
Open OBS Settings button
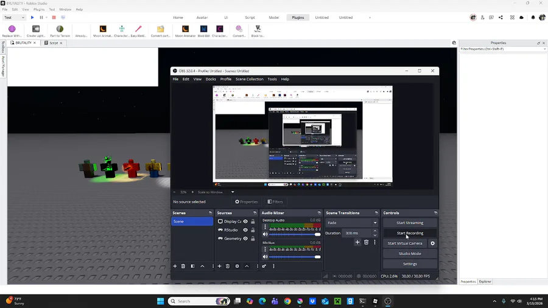tap(410, 264)
